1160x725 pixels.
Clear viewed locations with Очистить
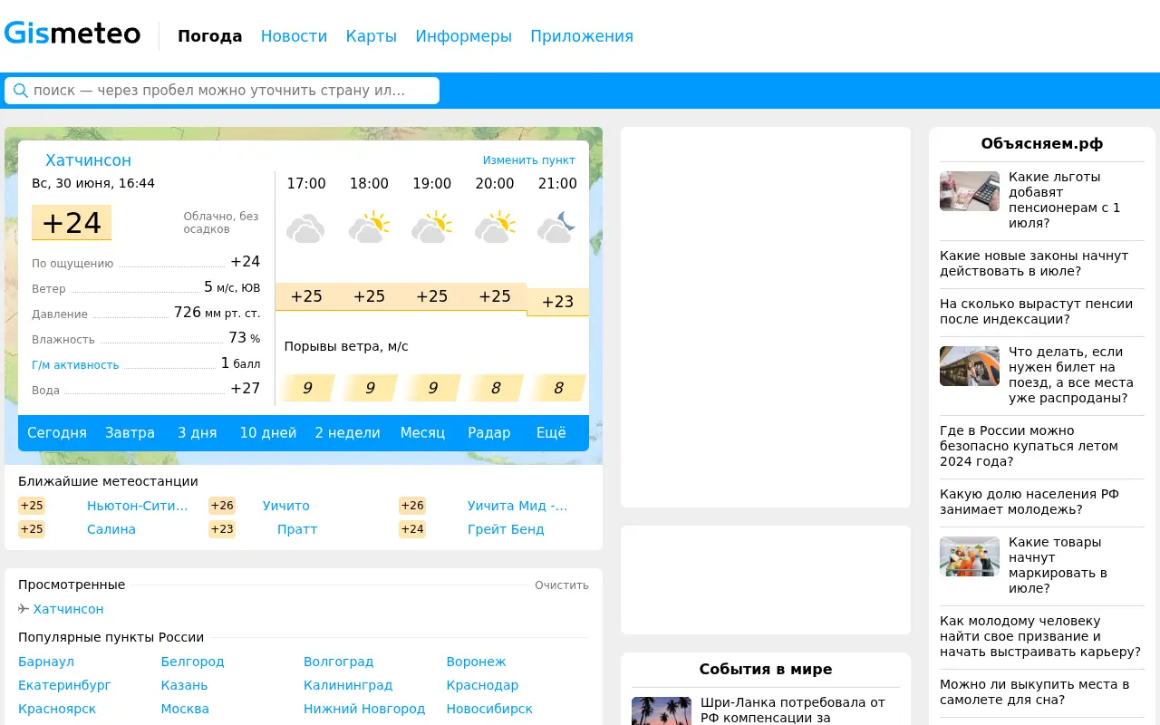[x=562, y=585]
